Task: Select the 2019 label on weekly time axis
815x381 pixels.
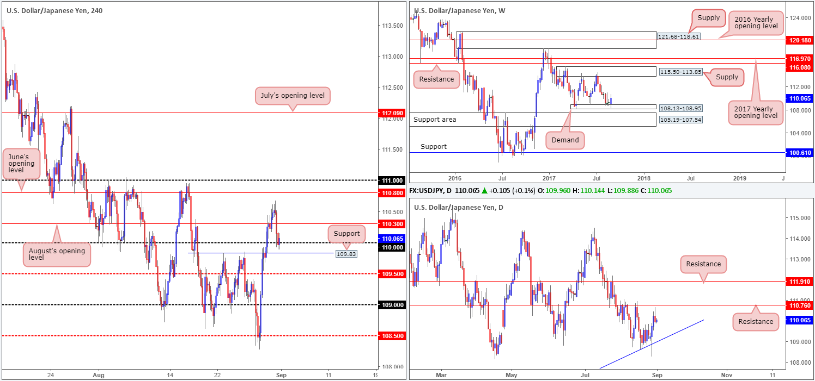Action: coord(740,178)
